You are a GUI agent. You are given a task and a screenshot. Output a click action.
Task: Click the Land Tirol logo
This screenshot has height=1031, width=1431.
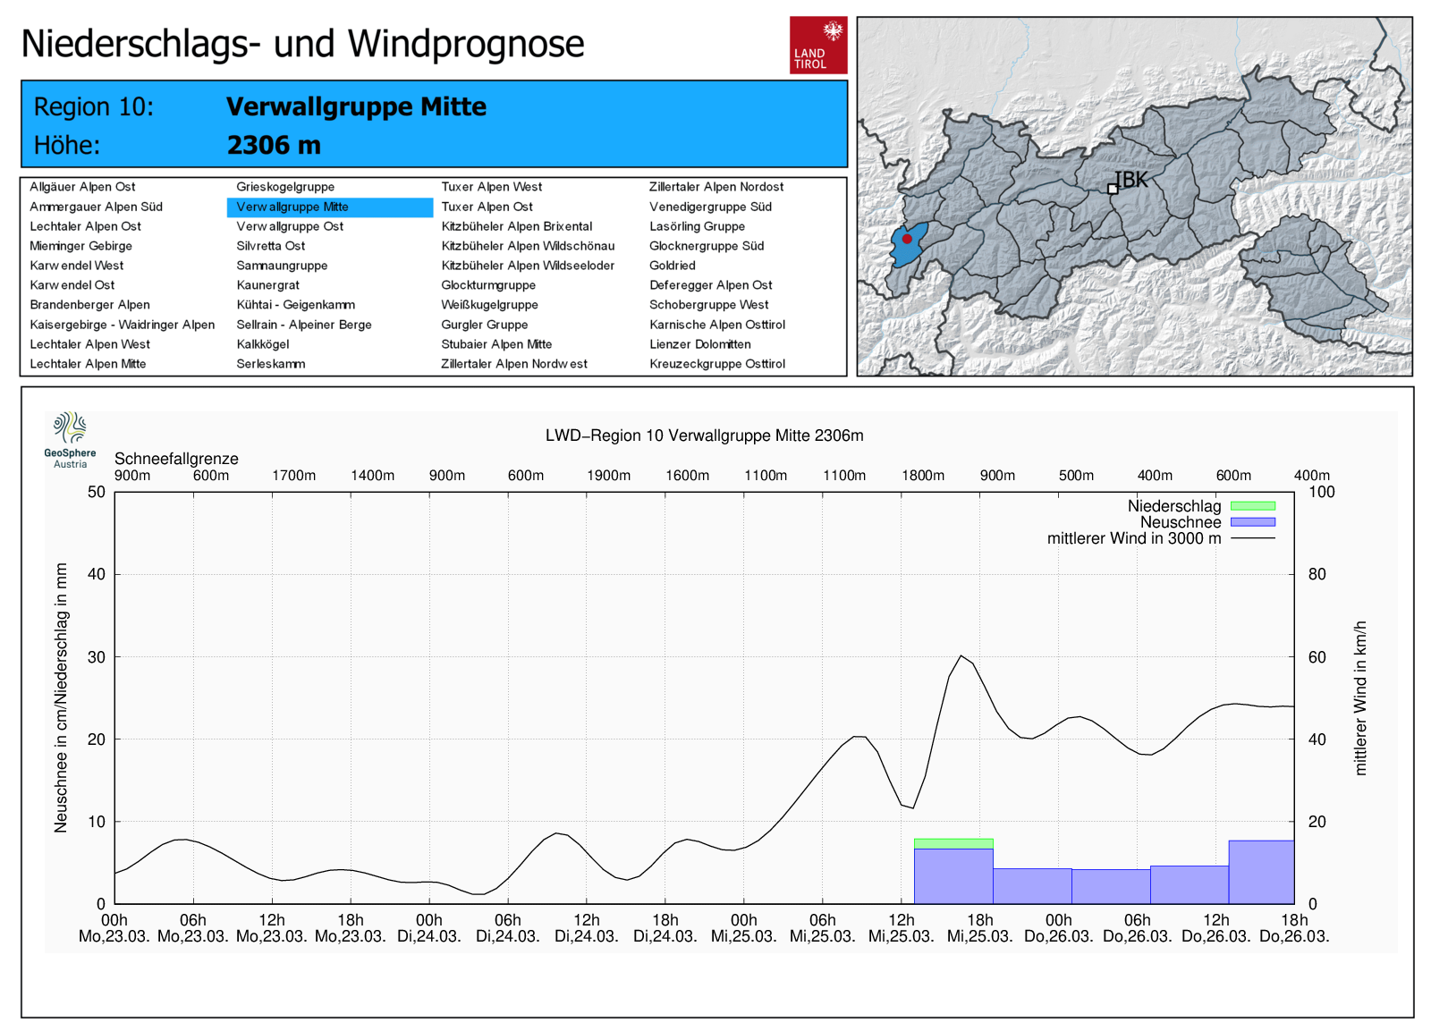(x=817, y=45)
